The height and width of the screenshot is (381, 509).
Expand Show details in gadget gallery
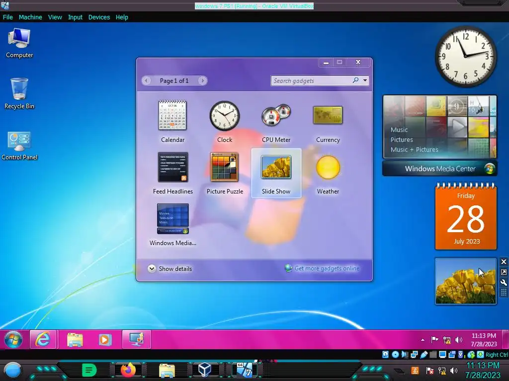coord(170,268)
